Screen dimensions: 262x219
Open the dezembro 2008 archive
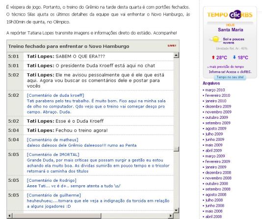pos(218,173)
